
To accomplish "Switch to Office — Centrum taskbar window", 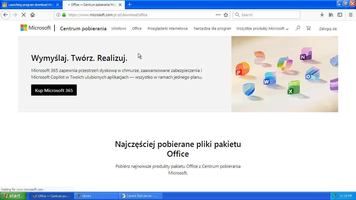I will 52,196.
